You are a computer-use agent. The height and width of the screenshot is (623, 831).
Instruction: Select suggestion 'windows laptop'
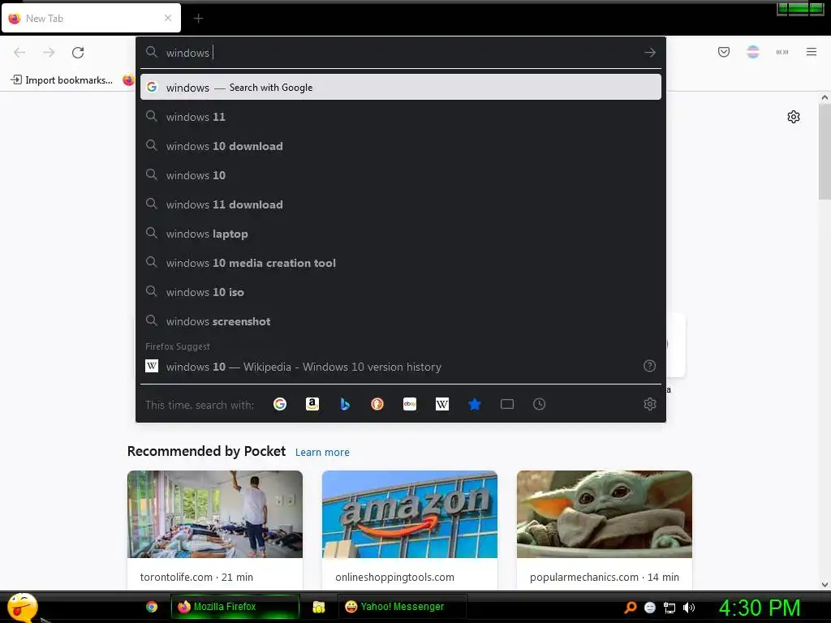click(401, 234)
